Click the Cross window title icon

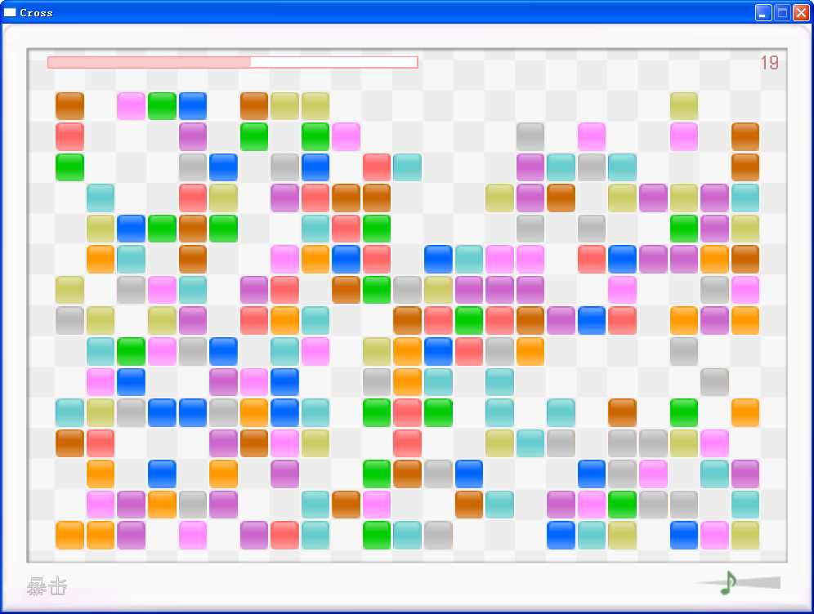10,12
